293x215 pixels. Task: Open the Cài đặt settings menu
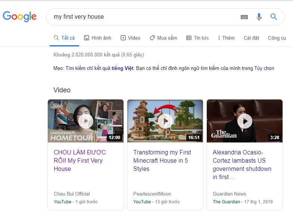[251, 38]
